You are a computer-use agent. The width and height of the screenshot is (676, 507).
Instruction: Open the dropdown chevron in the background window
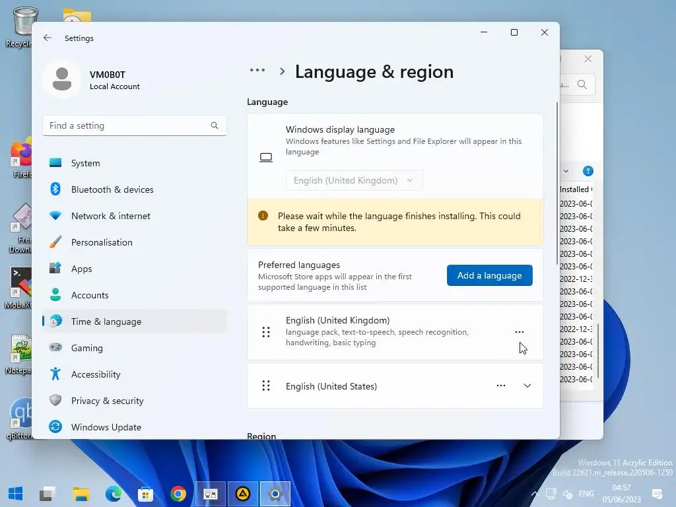[x=566, y=171]
